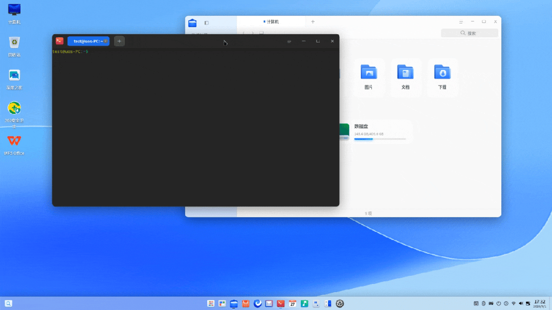Launch WPS Office from the desktop
Viewport: 552px width, 310px height.
[x=14, y=145]
